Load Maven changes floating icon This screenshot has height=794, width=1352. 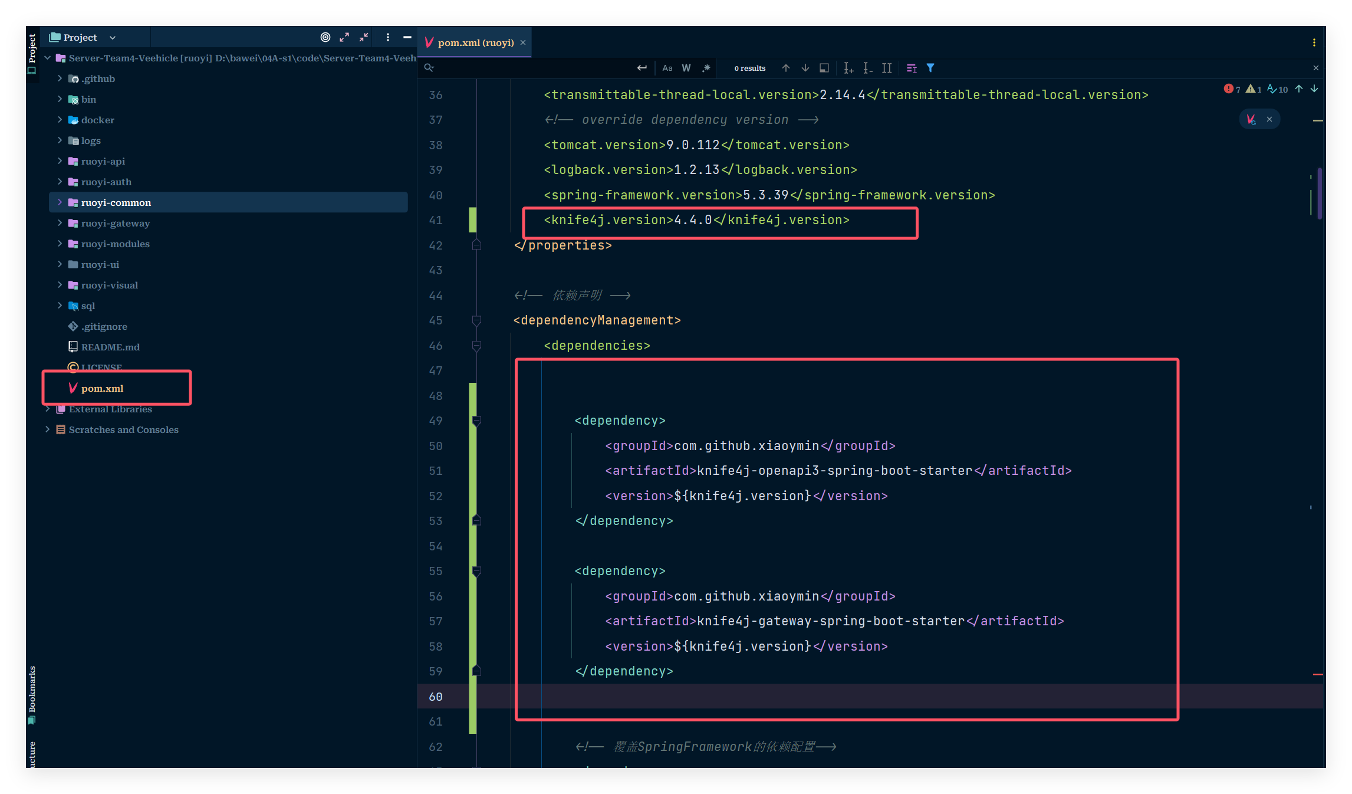pyautogui.click(x=1251, y=119)
